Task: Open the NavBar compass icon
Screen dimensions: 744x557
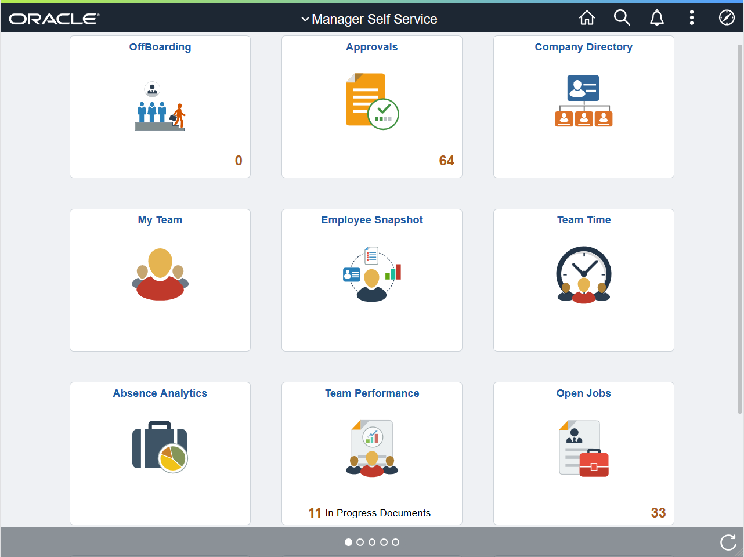Action: point(727,18)
